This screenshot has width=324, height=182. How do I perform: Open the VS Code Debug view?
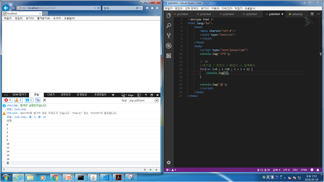click(x=169, y=45)
